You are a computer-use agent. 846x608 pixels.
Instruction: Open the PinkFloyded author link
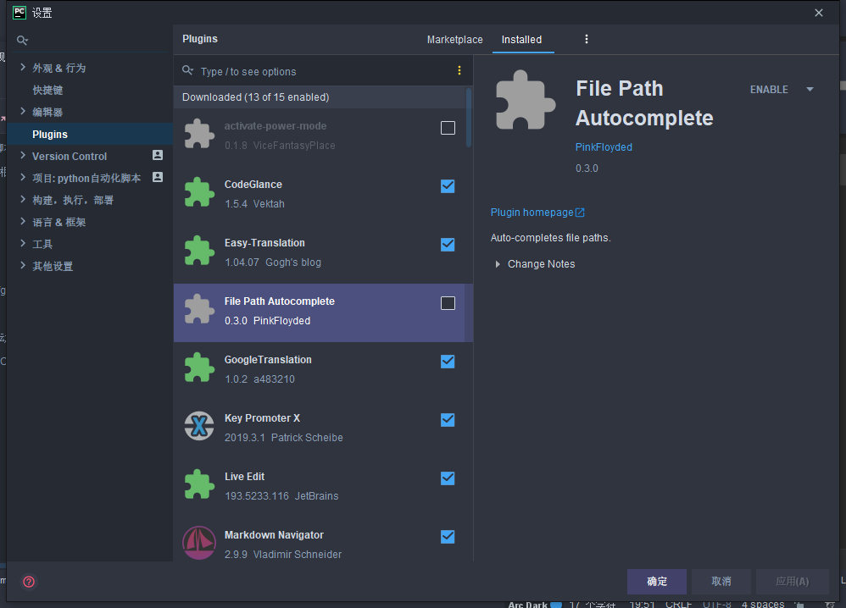click(x=604, y=147)
